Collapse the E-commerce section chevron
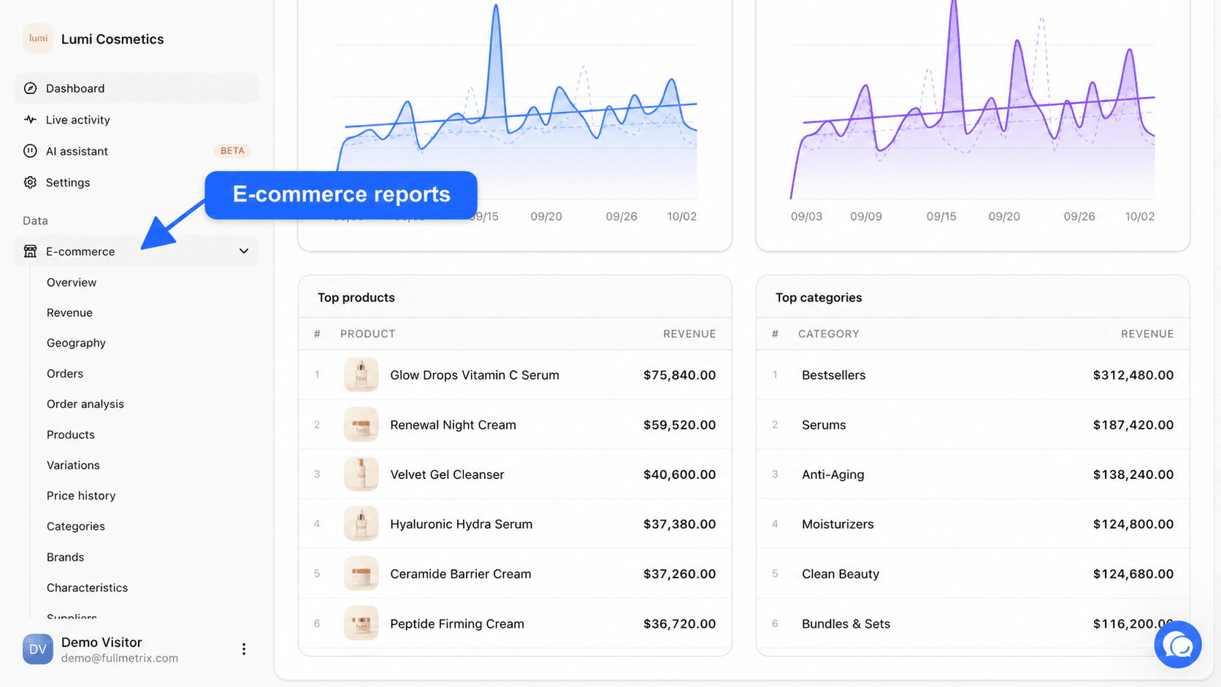The height and width of the screenshot is (687, 1221). coord(244,251)
